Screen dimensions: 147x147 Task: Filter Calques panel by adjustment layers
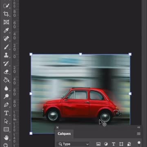106,144
